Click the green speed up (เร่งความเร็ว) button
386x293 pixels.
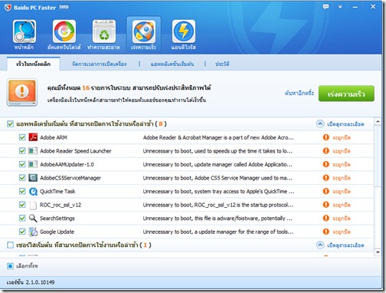click(x=346, y=94)
